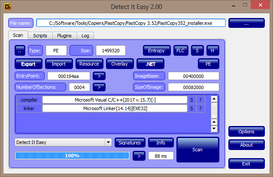273x177 pixels.
Task: Click the 88 ms scan time field
Action: [x=161, y=156]
